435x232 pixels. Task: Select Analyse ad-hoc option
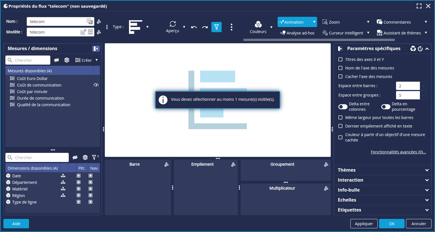coord(297,33)
